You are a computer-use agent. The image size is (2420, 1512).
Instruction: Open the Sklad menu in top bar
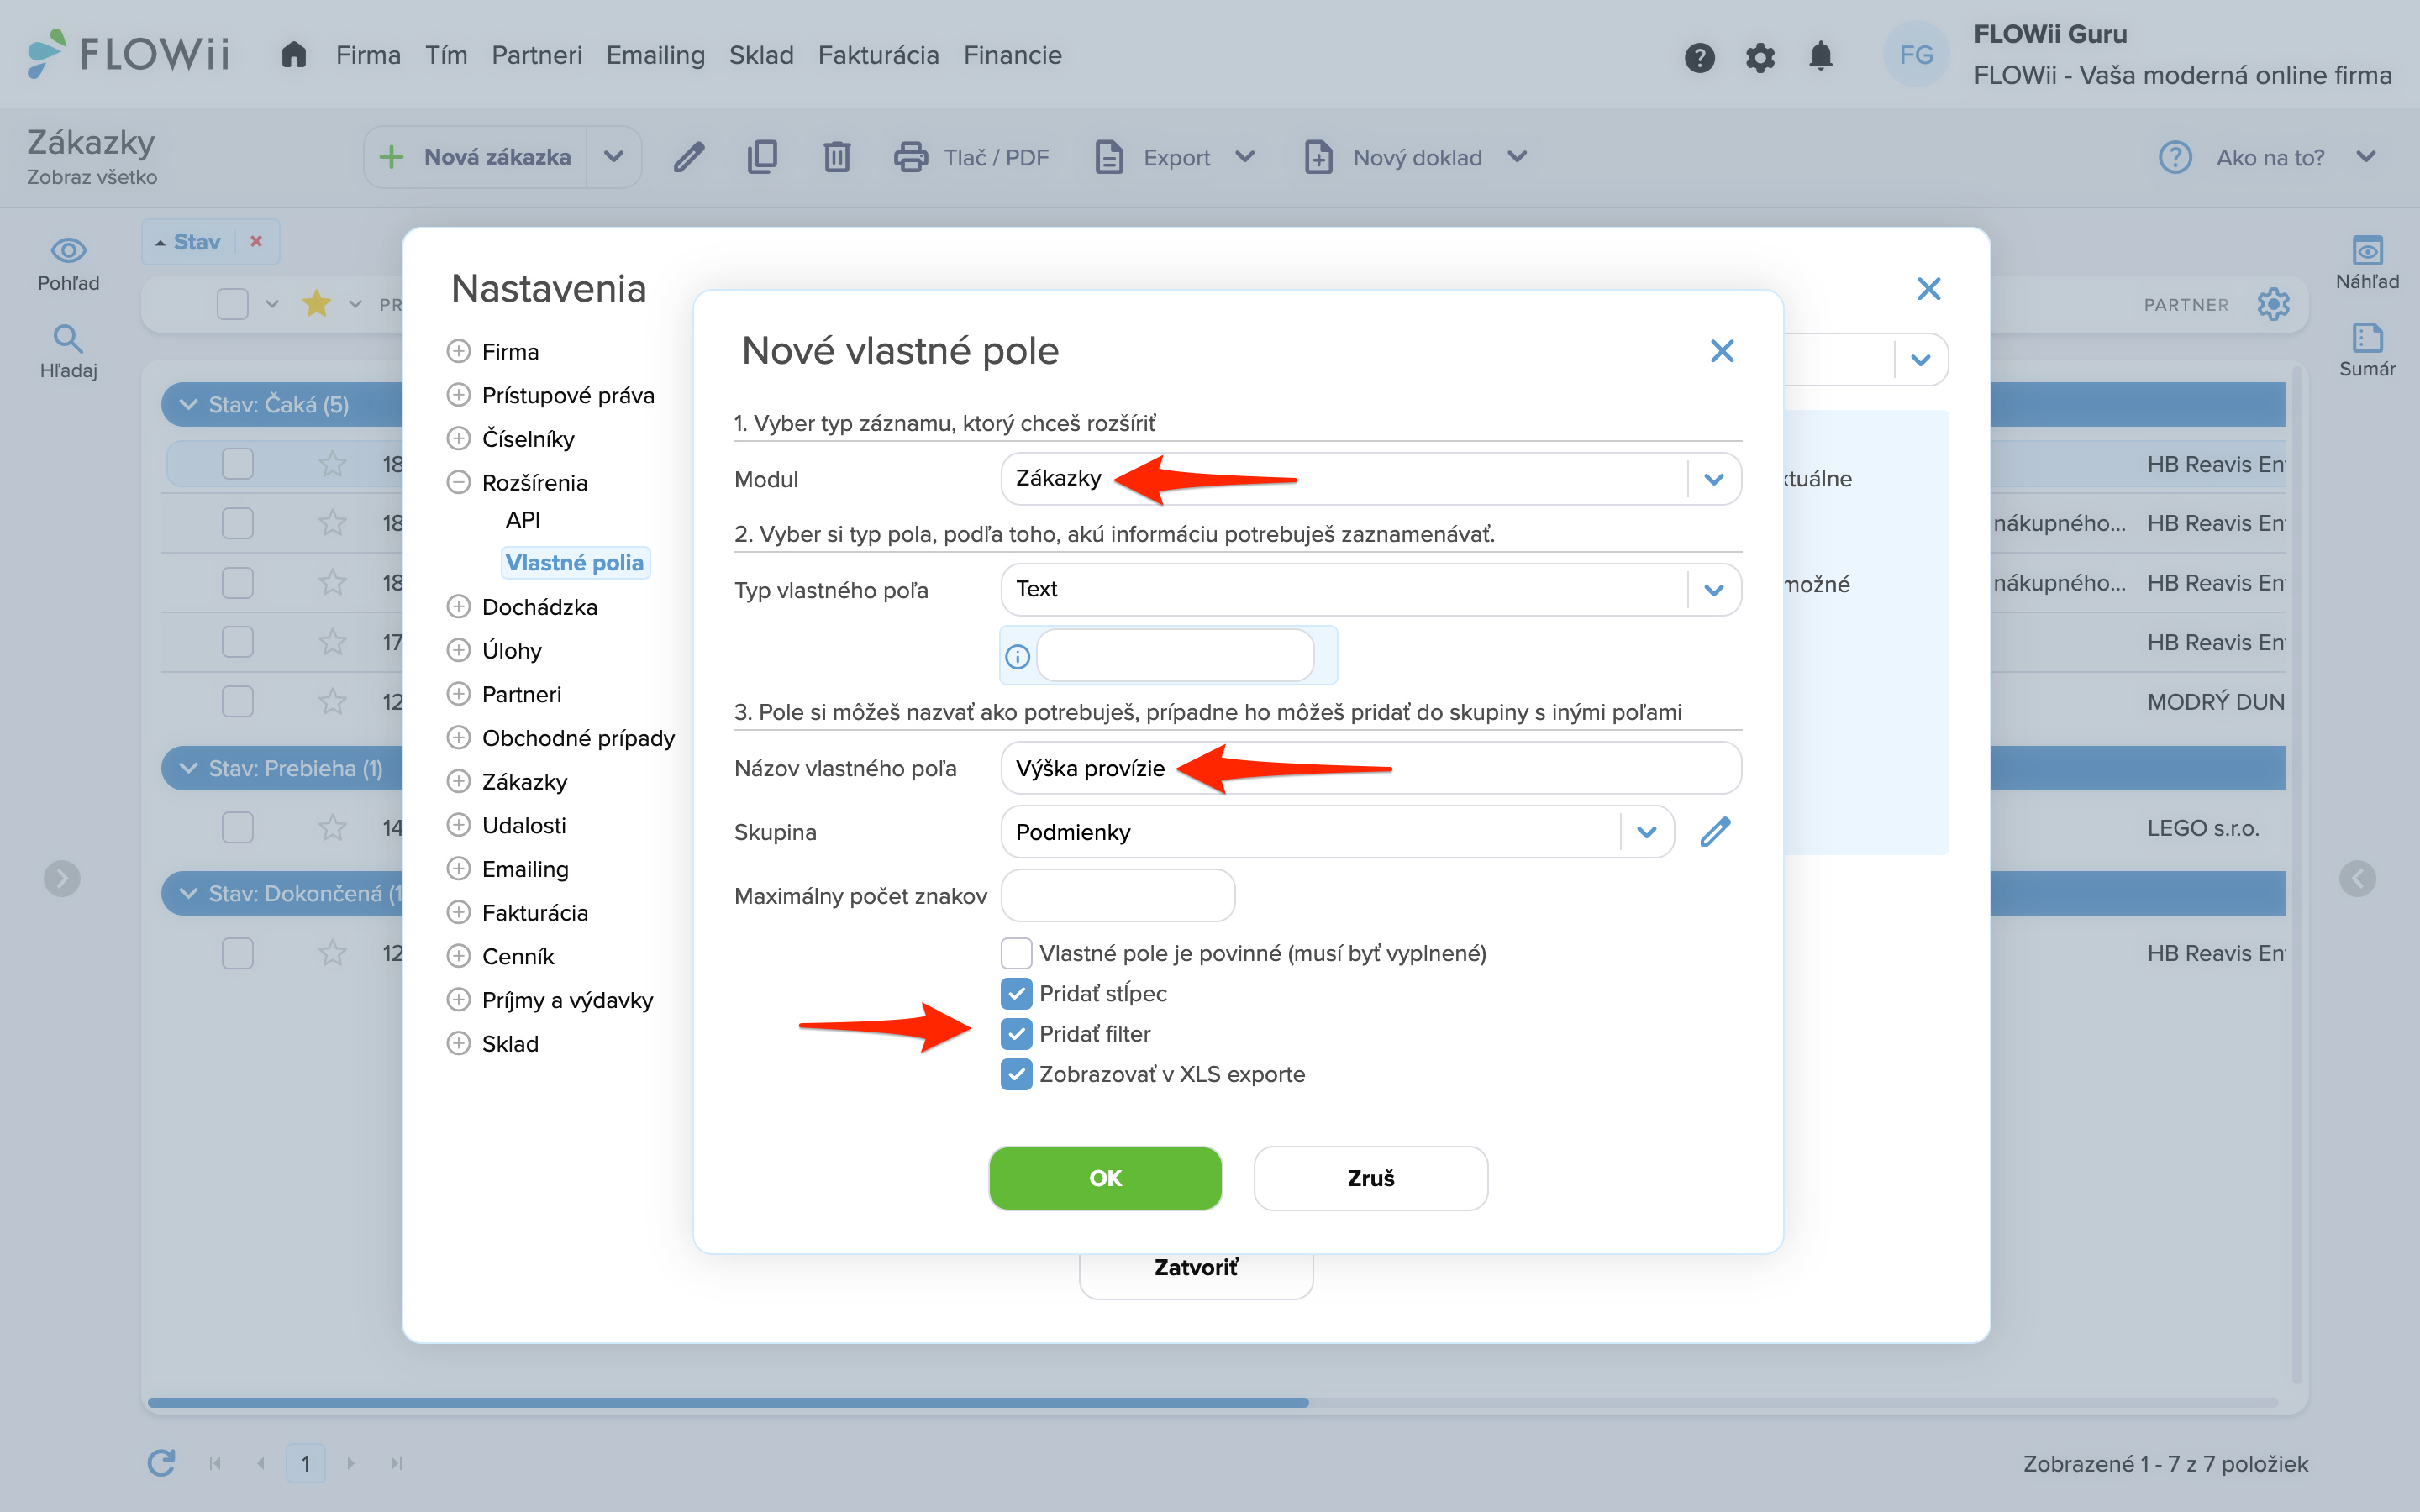[x=761, y=55]
